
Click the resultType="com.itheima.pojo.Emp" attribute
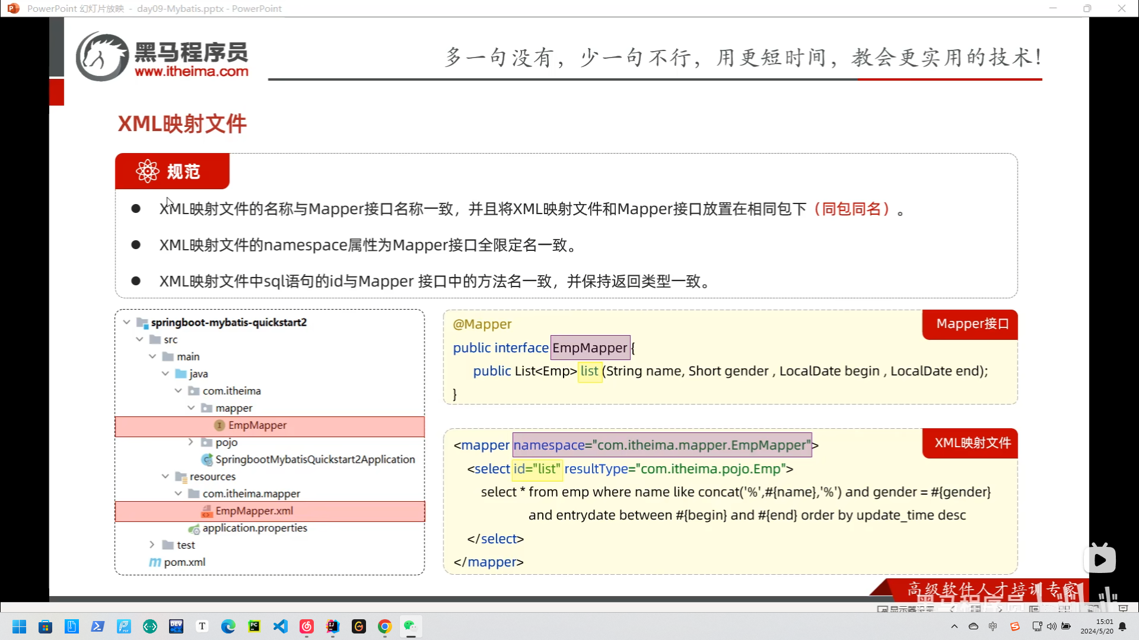click(x=675, y=469)
